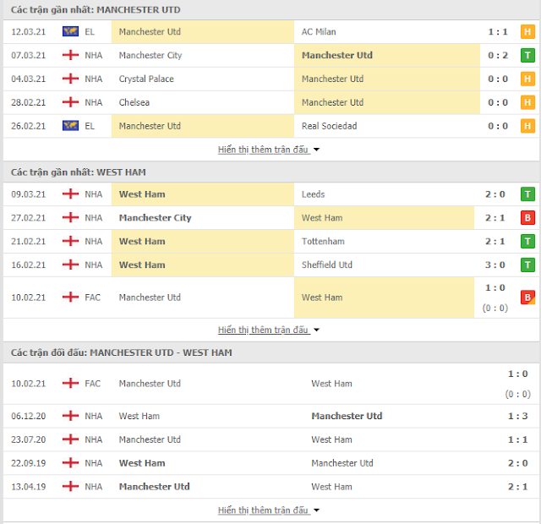Click the England flag in the 06.12.20 row
The height and width of the screenshot is (524, 541).
(70, 416)
